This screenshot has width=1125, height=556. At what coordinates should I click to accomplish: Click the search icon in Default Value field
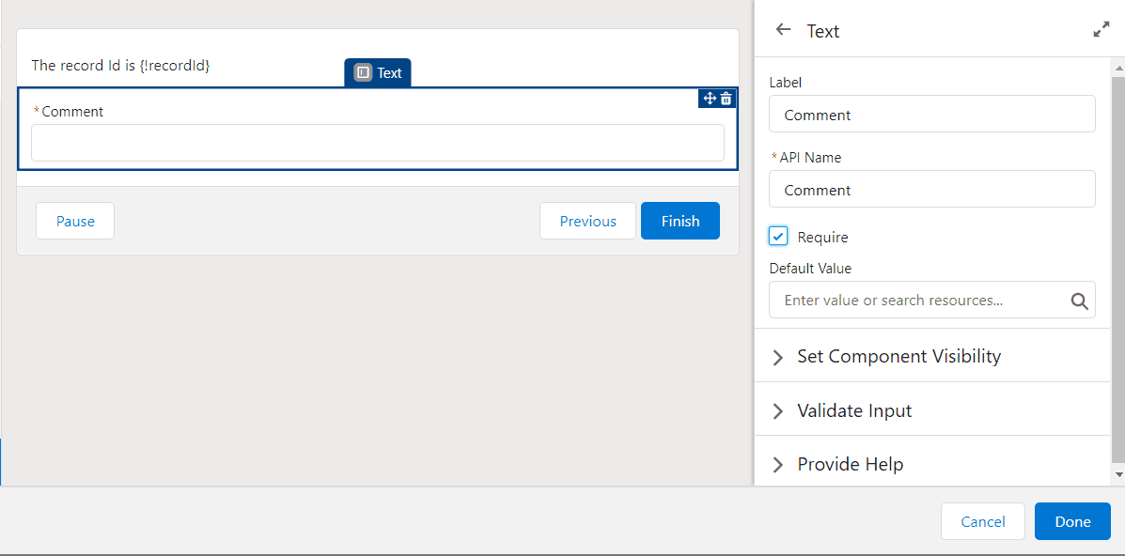(1079, 301)
